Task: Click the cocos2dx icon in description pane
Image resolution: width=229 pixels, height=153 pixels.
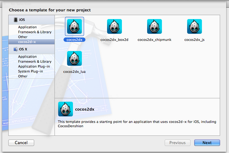Action: pos(65,109)
